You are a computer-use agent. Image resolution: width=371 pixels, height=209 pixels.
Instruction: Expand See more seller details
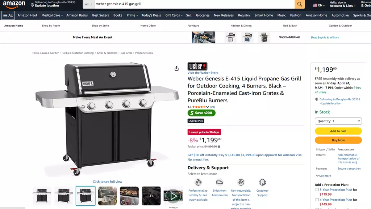(324, 176)
